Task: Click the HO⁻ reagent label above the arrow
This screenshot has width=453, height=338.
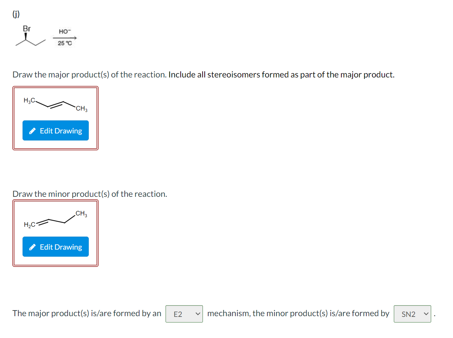Action: click(65, 31)
